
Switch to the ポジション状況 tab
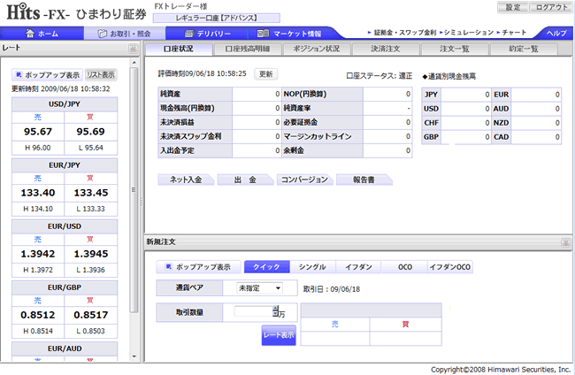pos(317,50)
